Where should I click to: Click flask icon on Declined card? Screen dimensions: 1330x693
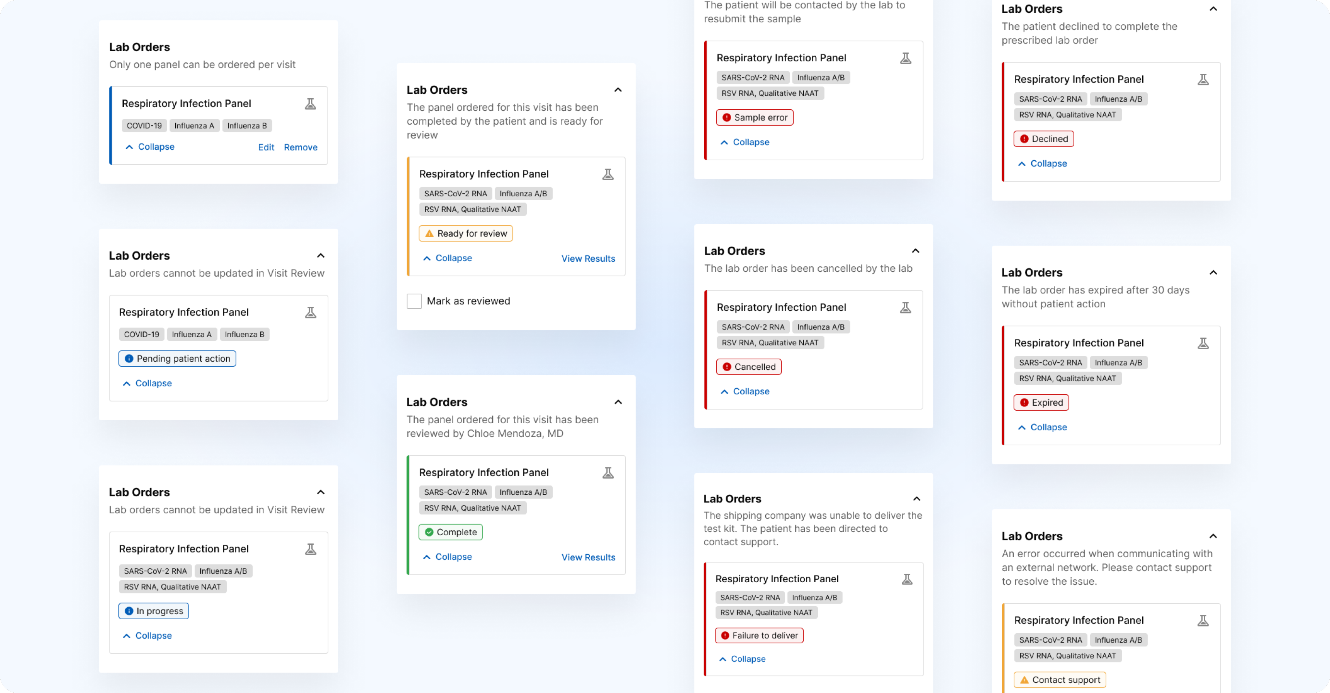1203,80
